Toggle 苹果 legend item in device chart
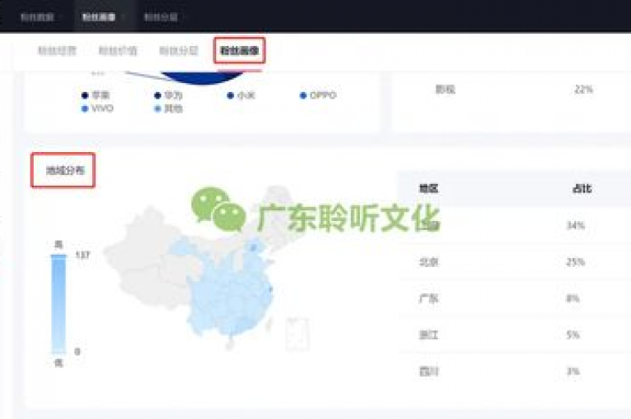The image size is (631, 419). point(95,95)
